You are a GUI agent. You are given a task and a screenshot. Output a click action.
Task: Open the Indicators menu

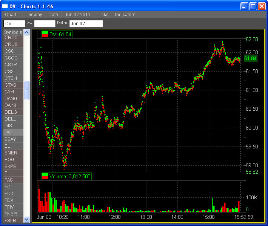(x=125, y=15)
